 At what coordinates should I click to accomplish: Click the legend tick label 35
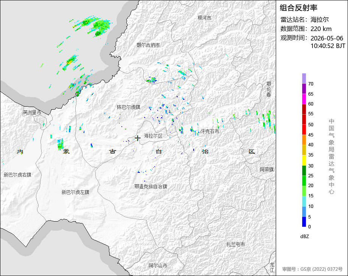click(311, 155)
